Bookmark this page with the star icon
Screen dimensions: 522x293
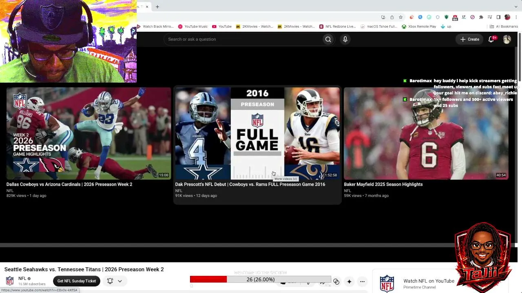(400, 17)
